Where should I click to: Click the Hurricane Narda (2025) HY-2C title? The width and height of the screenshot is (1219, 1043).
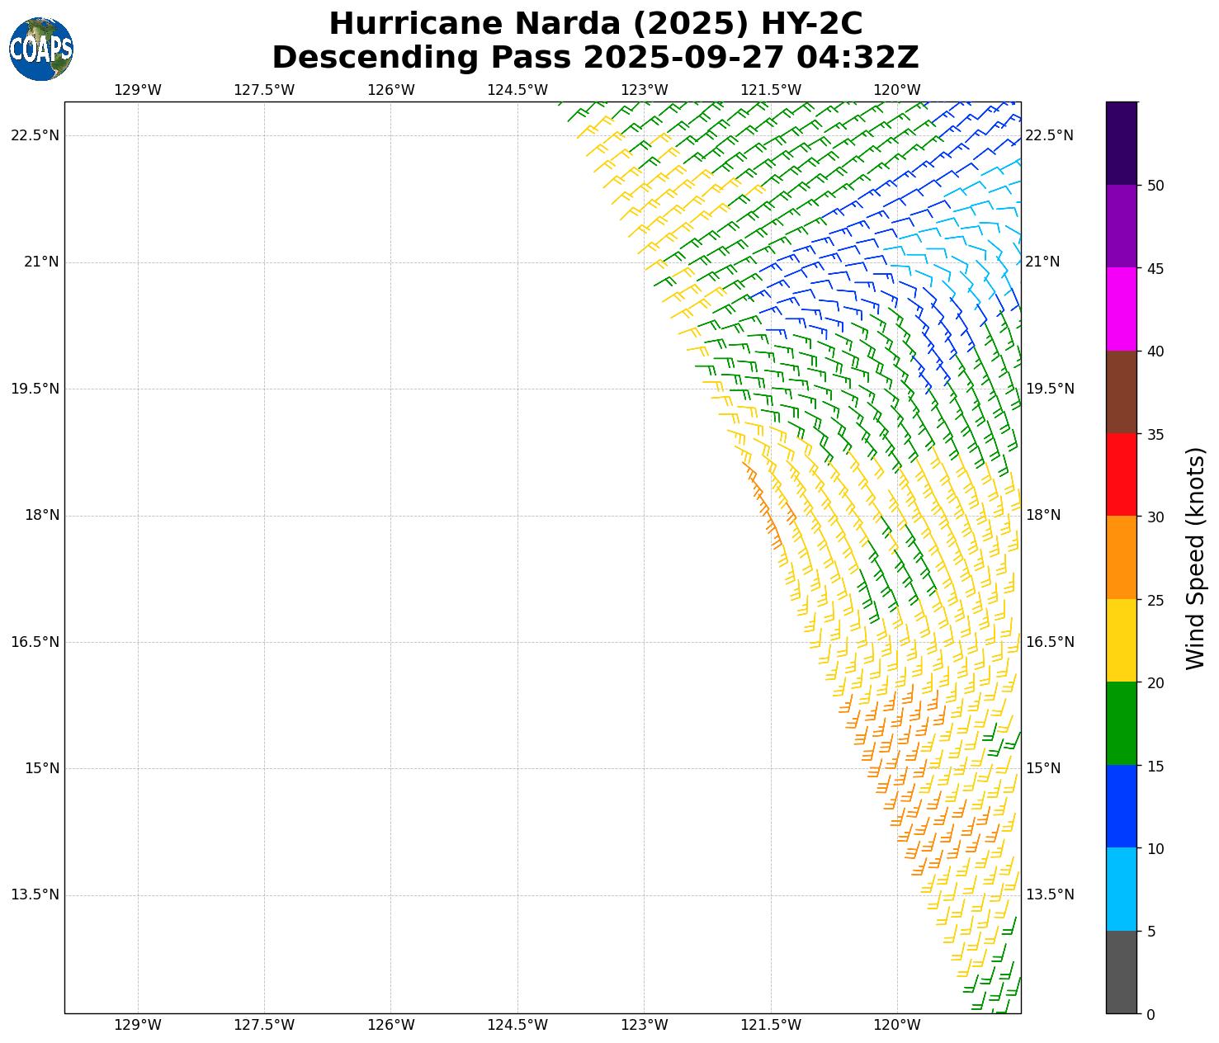coord(595,24)
